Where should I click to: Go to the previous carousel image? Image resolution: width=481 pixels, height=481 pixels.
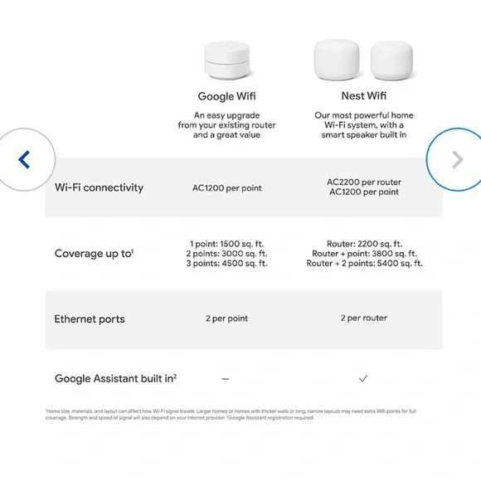point(25,159)
